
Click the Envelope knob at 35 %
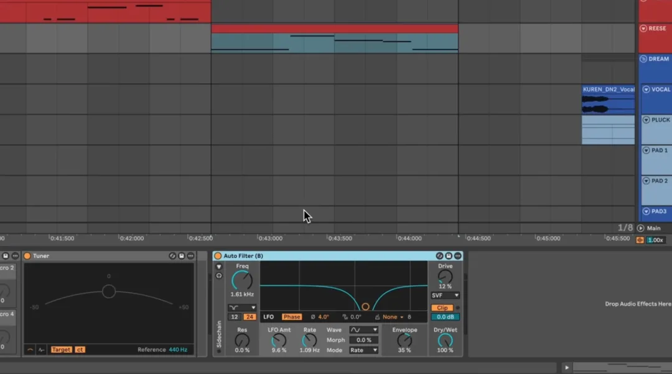[x=404, y=340]
